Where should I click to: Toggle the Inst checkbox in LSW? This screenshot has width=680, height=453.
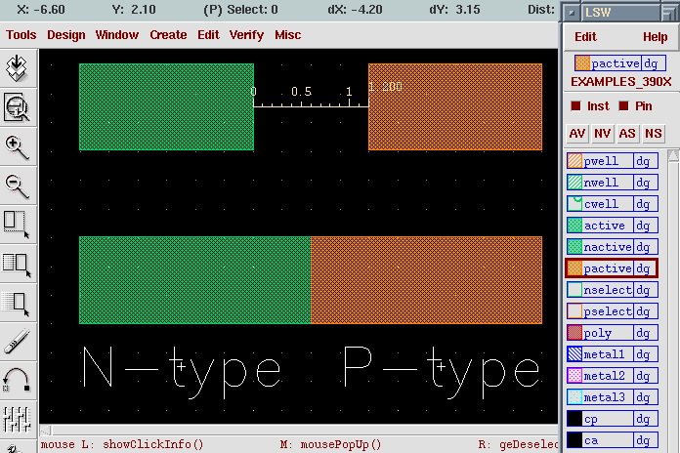click(575, 106)
